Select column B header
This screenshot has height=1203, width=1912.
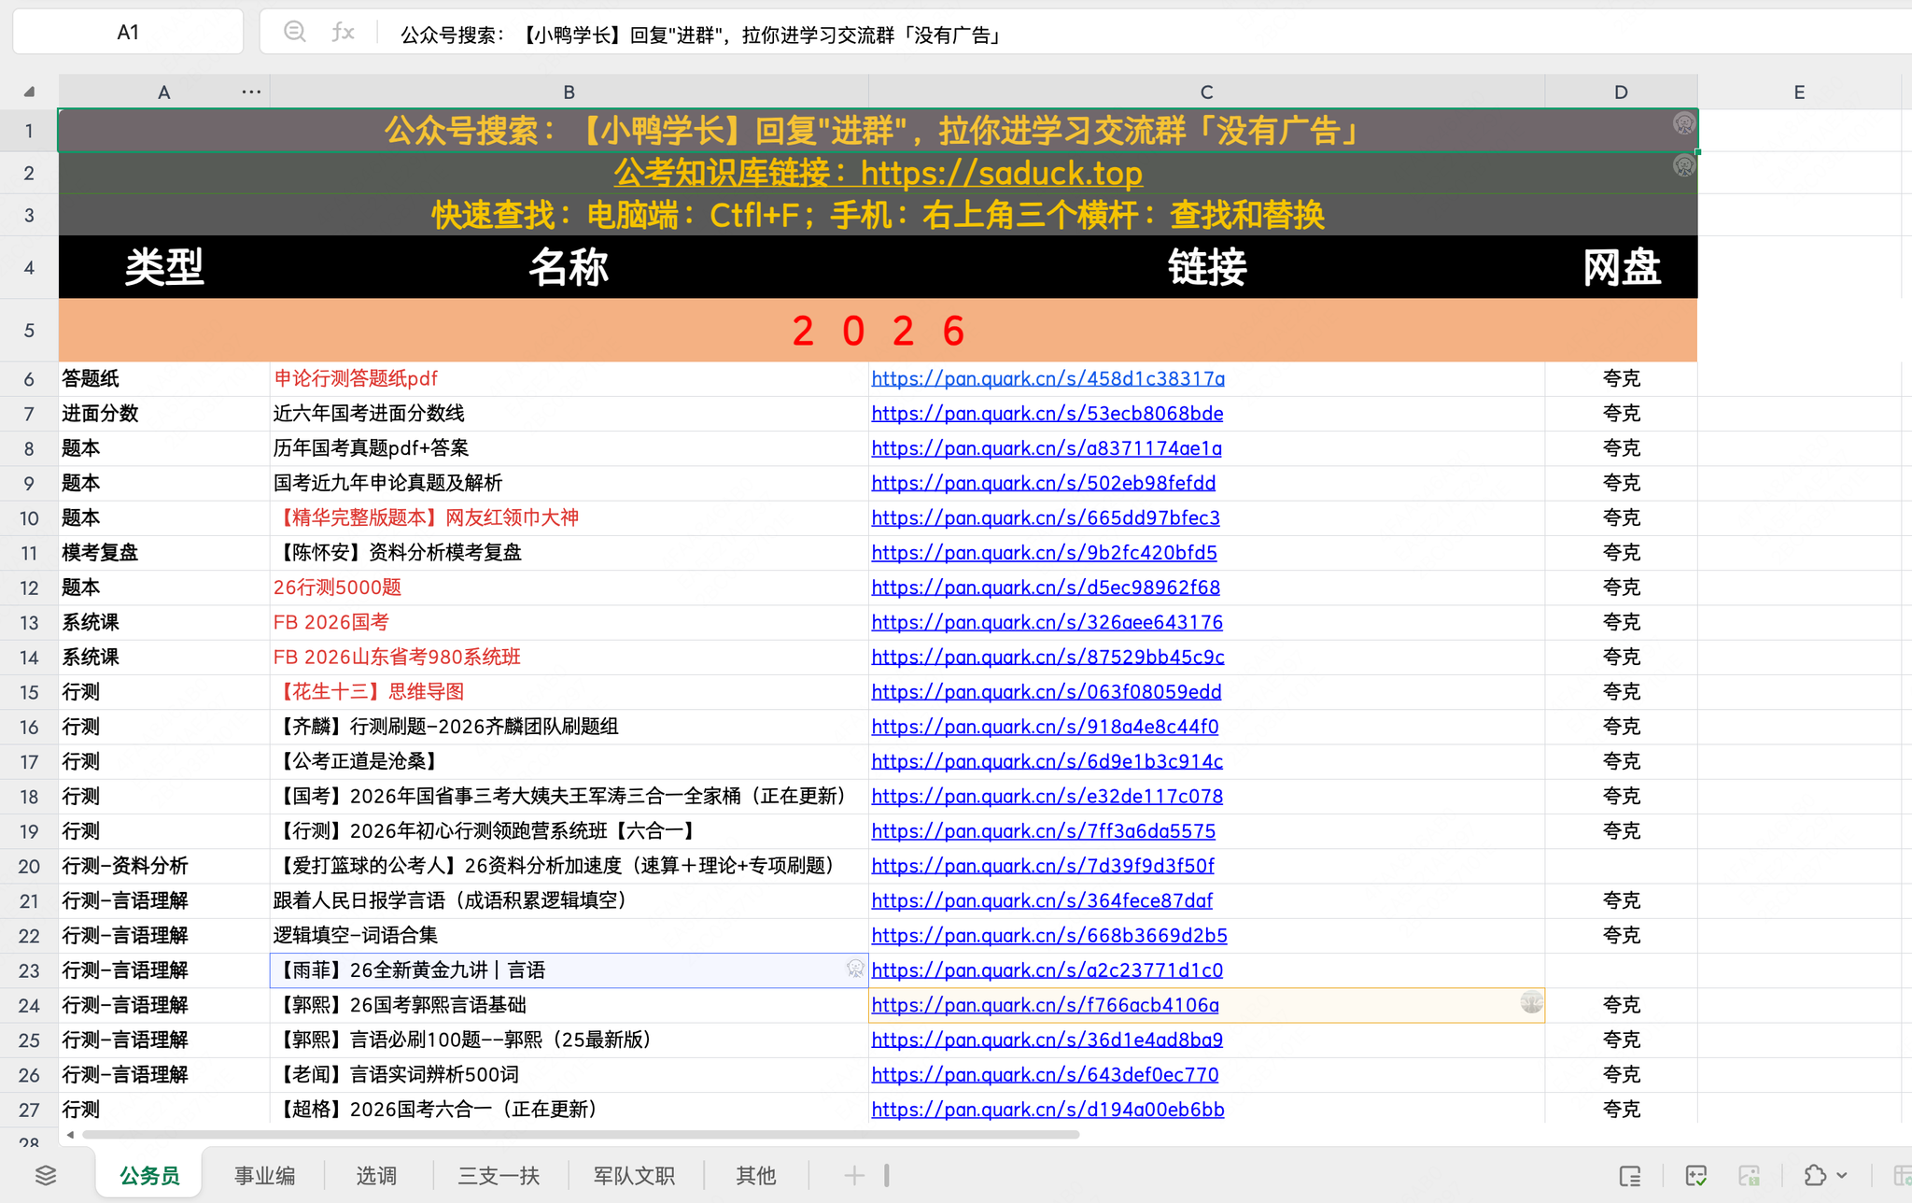[x=569, y=92]
